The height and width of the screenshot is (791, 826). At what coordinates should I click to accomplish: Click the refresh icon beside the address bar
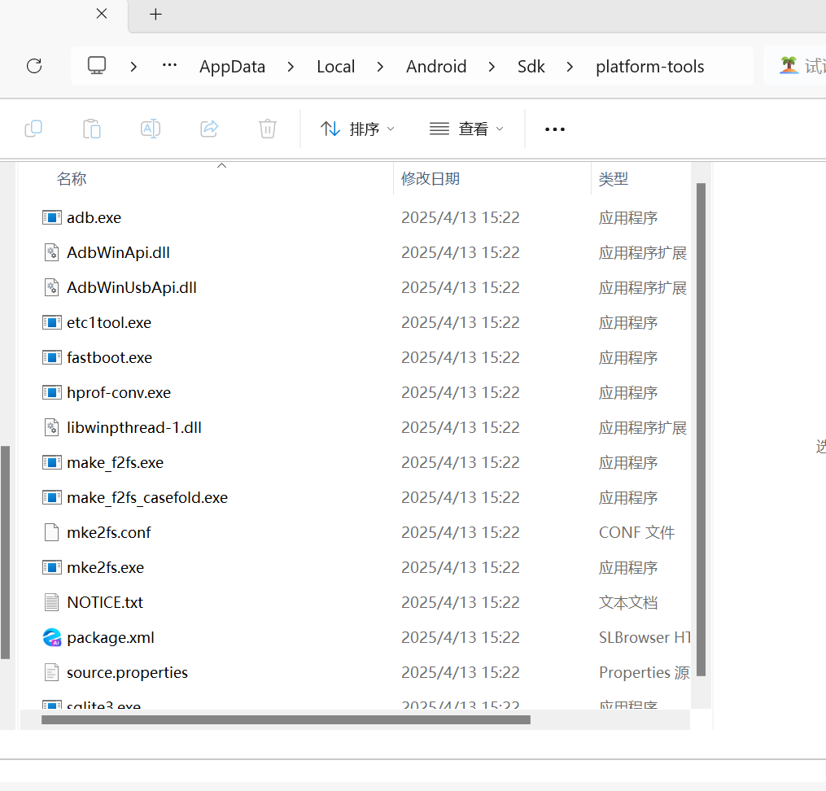[x=34, y=67]
